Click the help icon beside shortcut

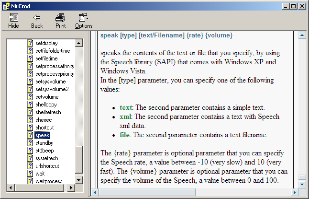[x=31, y=128]
